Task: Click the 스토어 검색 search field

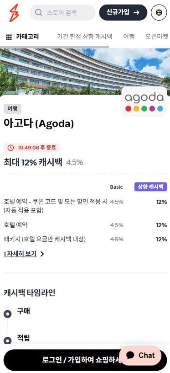Action: (x=62, y=13)
